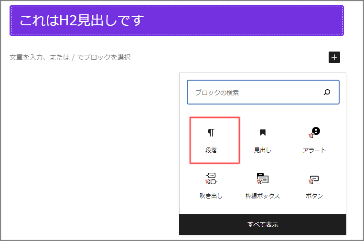Select the pilcrow paragraph block icon
The height and width of the screenshot is (241, 364).
(x=211, y=133)
